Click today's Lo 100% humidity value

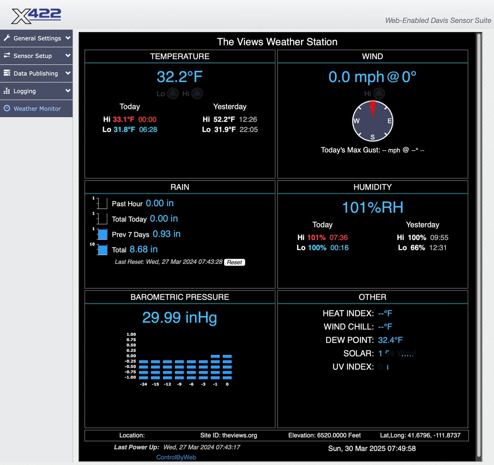tap(317, 248)
